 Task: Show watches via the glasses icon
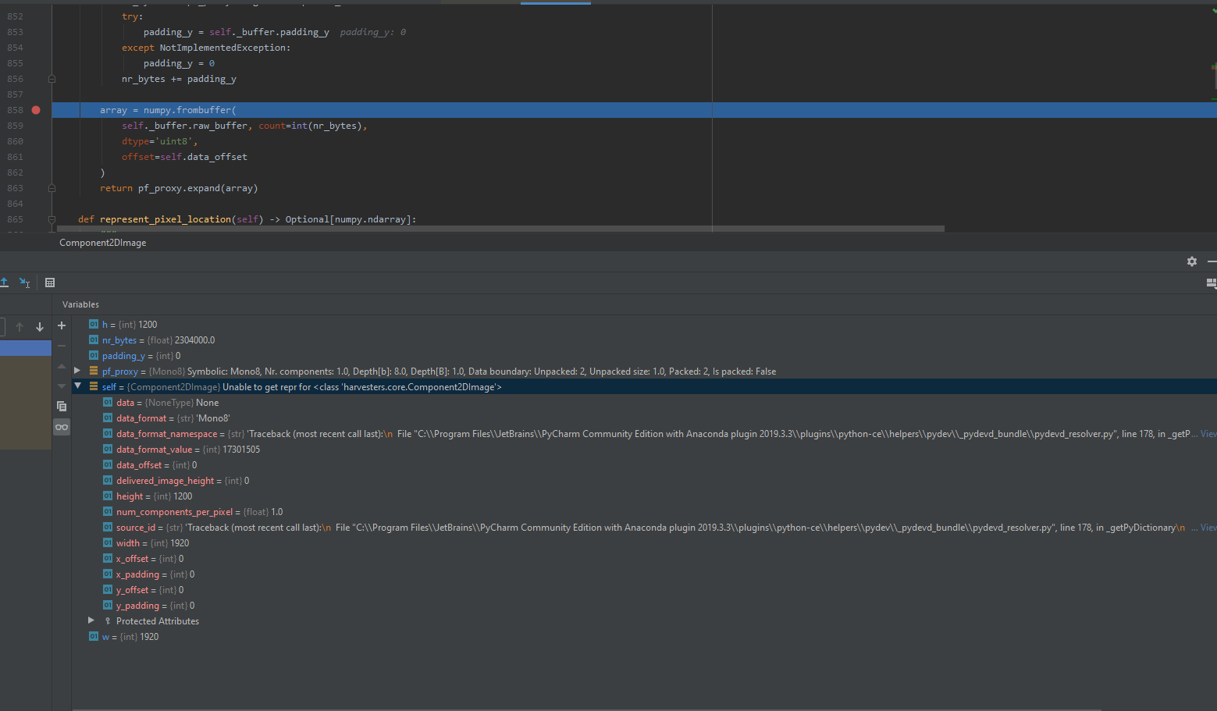62,426
